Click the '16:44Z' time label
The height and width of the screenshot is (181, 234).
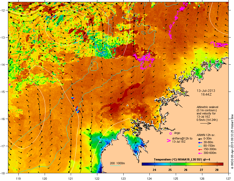206,94
